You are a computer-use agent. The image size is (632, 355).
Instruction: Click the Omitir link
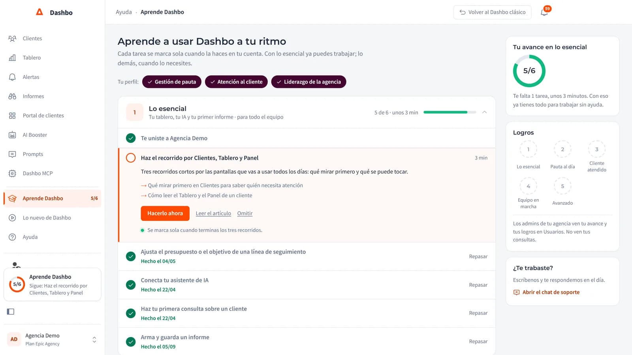point(245,213)
